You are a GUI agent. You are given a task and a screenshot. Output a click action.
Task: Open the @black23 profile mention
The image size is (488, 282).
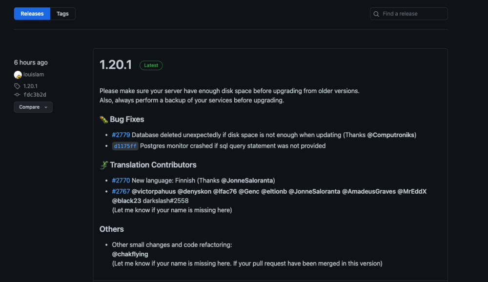126,201
